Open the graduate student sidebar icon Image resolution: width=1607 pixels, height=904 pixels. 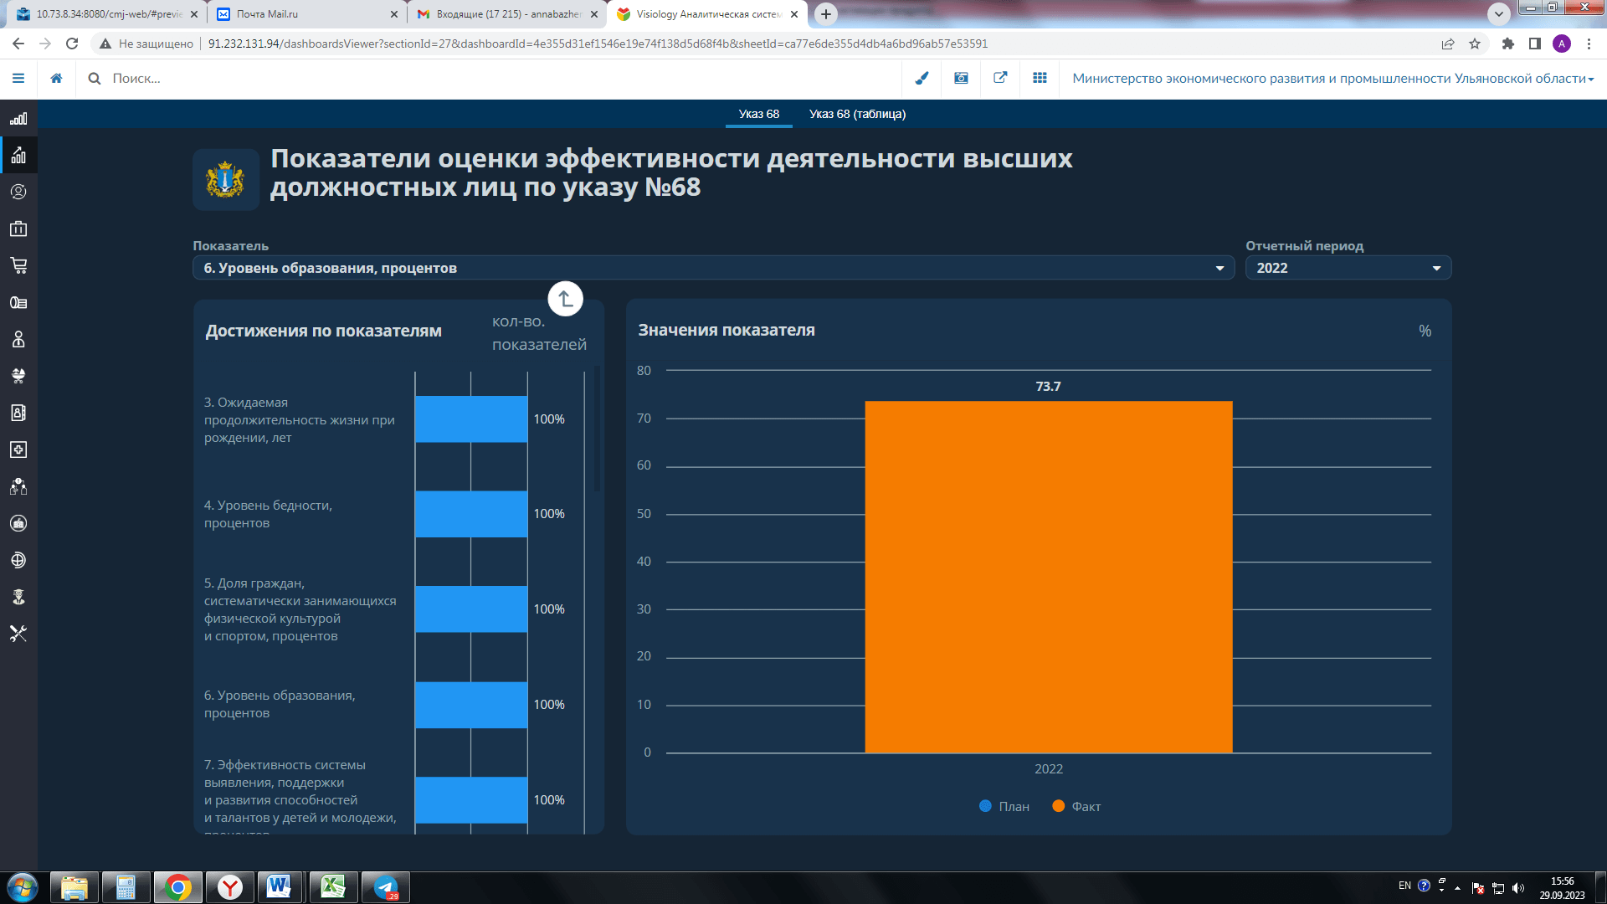18,597
